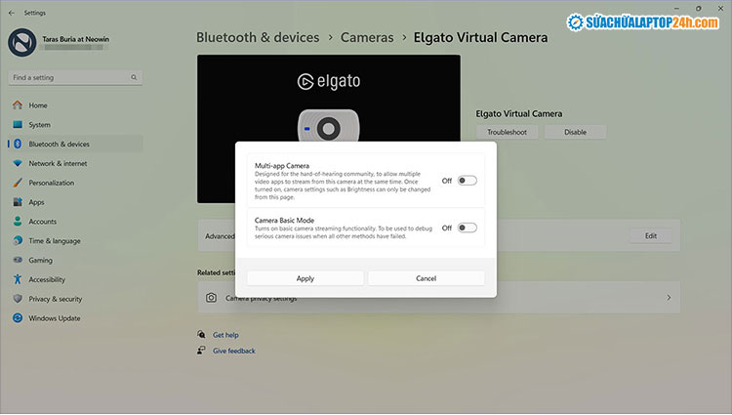Click the Elgato Virtual Camera device name
The height and width of the screenshot is (415, 732).
[519, 113]
